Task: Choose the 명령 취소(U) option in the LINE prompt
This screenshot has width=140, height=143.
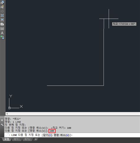Action: tap(61, 135)
